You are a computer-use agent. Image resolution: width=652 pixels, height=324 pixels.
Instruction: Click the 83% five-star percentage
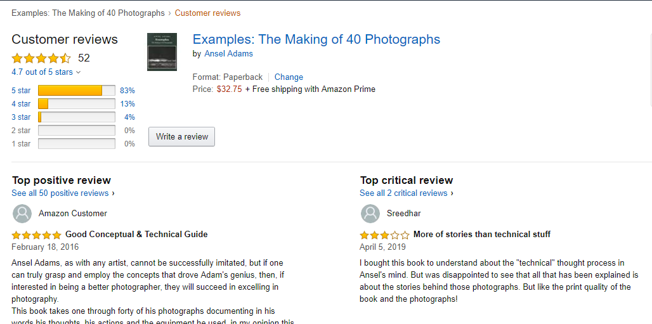(127, 91)
